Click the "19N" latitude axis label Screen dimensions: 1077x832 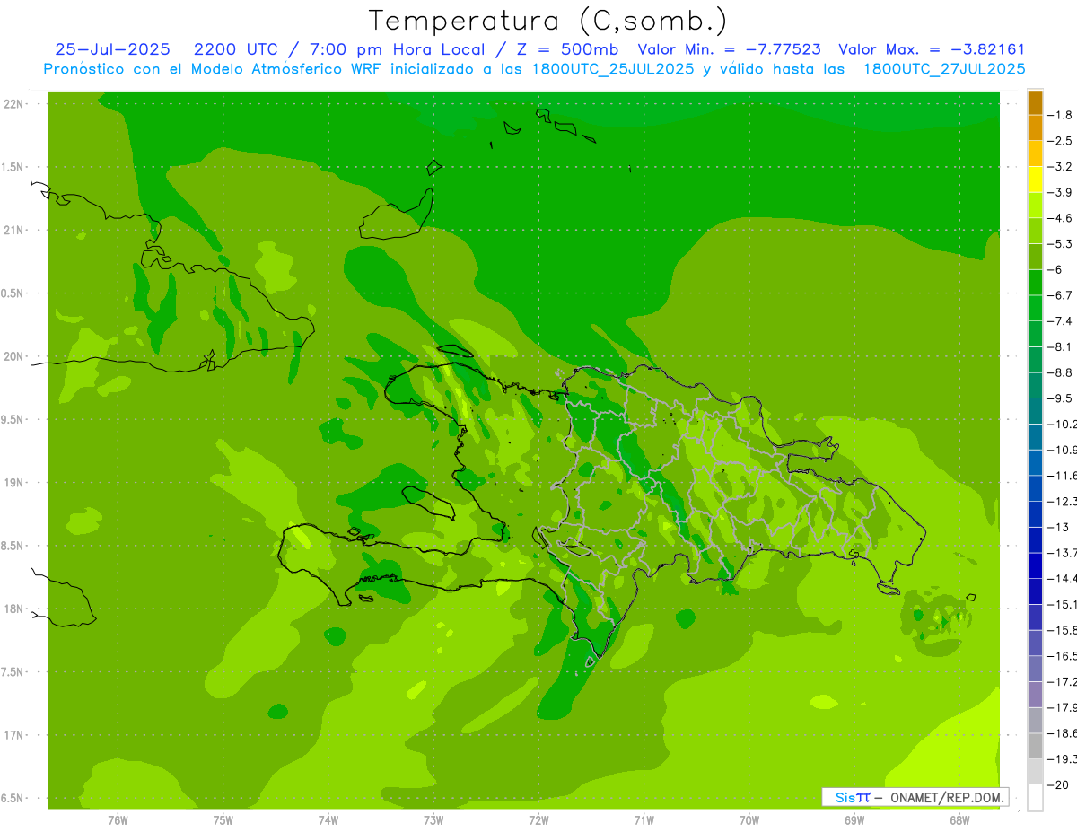coord(13,483)
